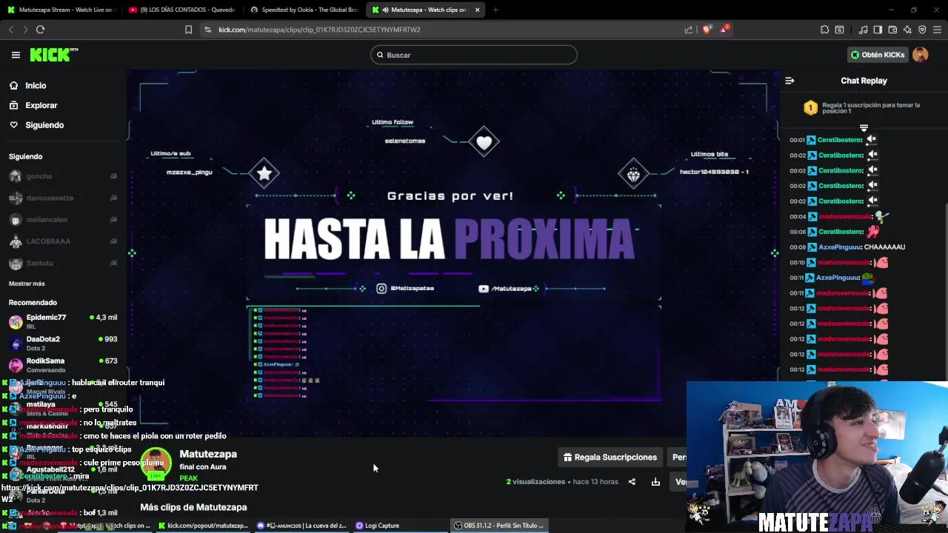
Task: Collapse the Chat Replay panel
Action: (790, 81)
